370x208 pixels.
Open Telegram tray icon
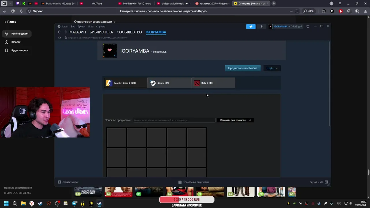click(325, 203)
